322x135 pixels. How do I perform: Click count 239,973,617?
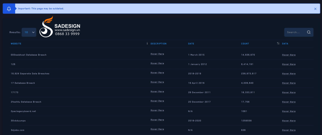coord(249,73)
